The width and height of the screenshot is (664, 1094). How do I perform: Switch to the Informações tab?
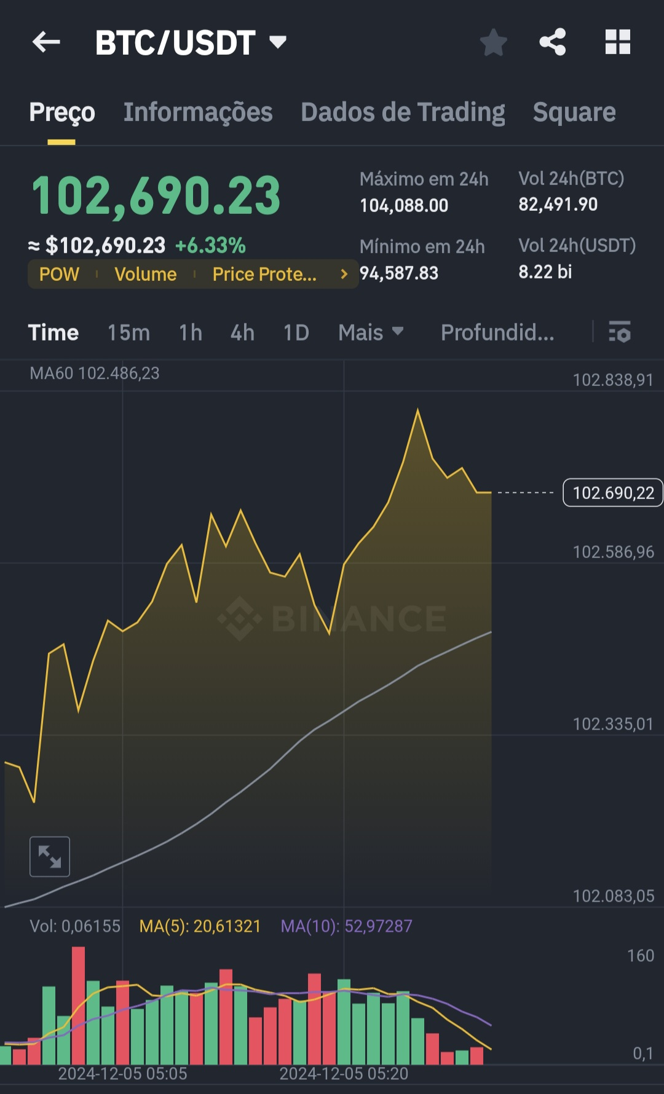(198, 112)
